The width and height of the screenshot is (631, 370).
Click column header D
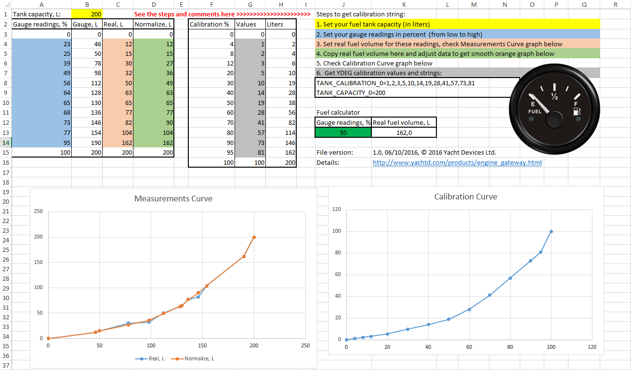pyautogui.click(x=153, y=4)
